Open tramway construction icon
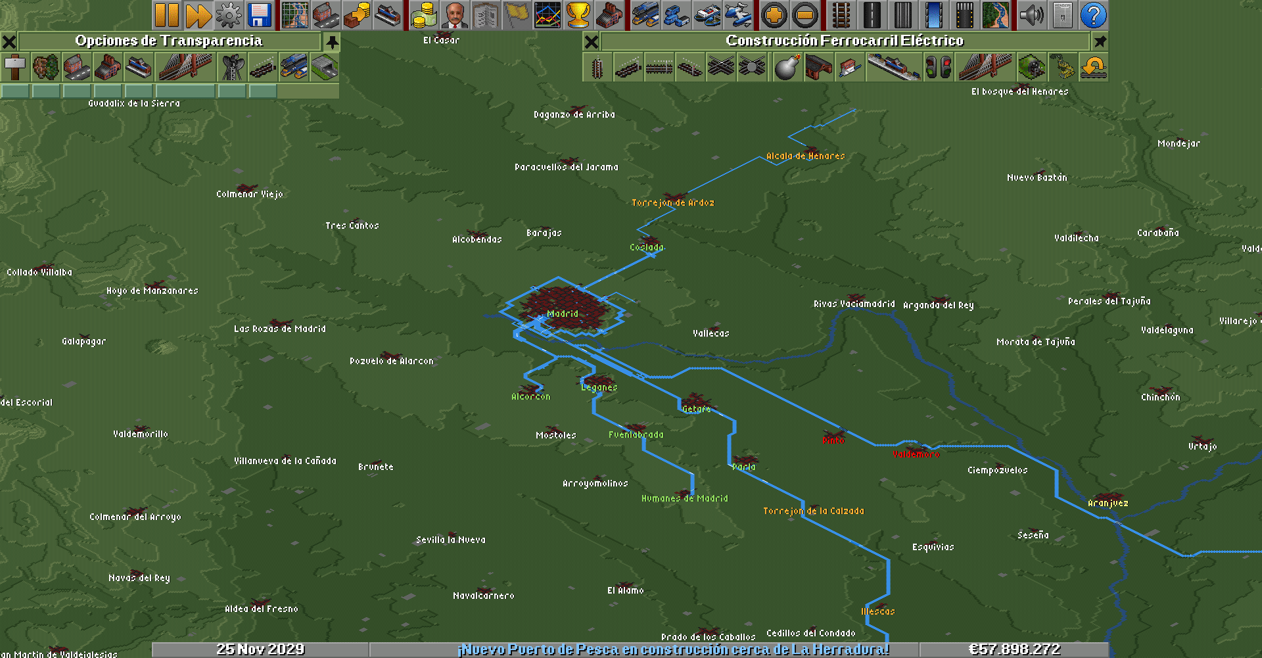The width and height of the screenshot is (1262, 658). coord(903,15)
